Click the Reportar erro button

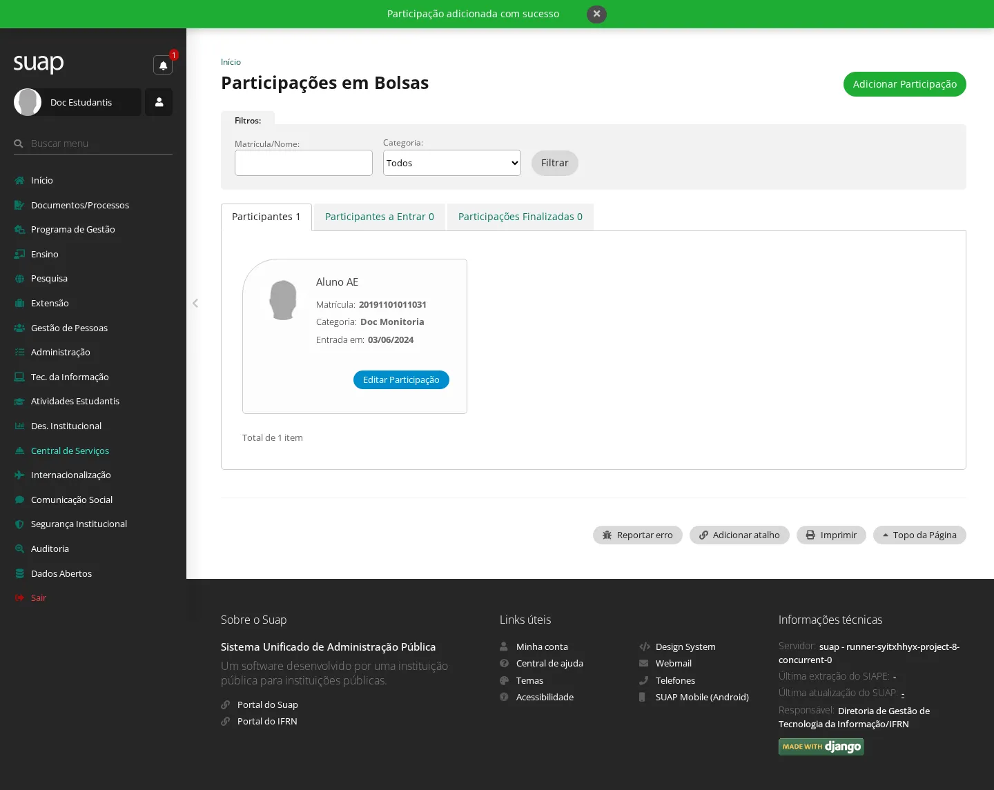[637, 535]
